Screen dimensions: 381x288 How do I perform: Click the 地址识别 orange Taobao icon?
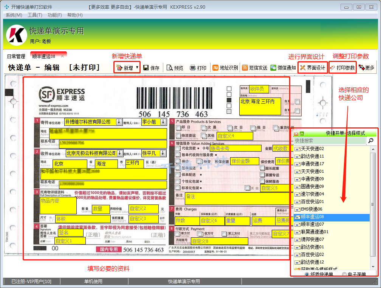(215, 68)
